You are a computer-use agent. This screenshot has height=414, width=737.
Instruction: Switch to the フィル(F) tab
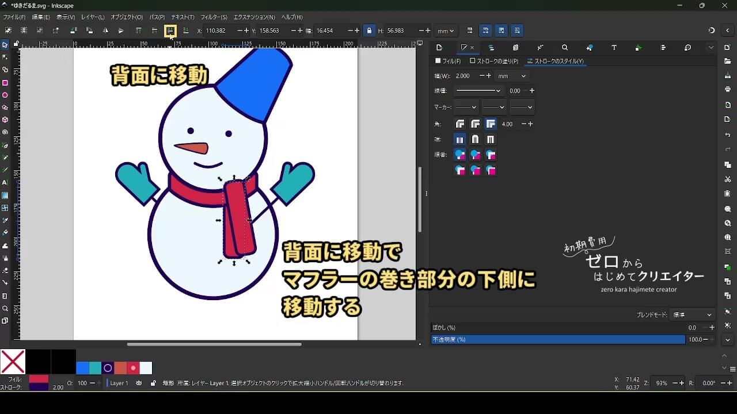coord(448,61)
